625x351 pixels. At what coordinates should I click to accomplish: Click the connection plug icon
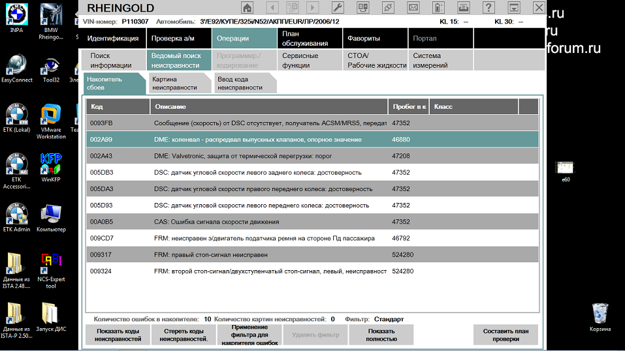point(389,8)
